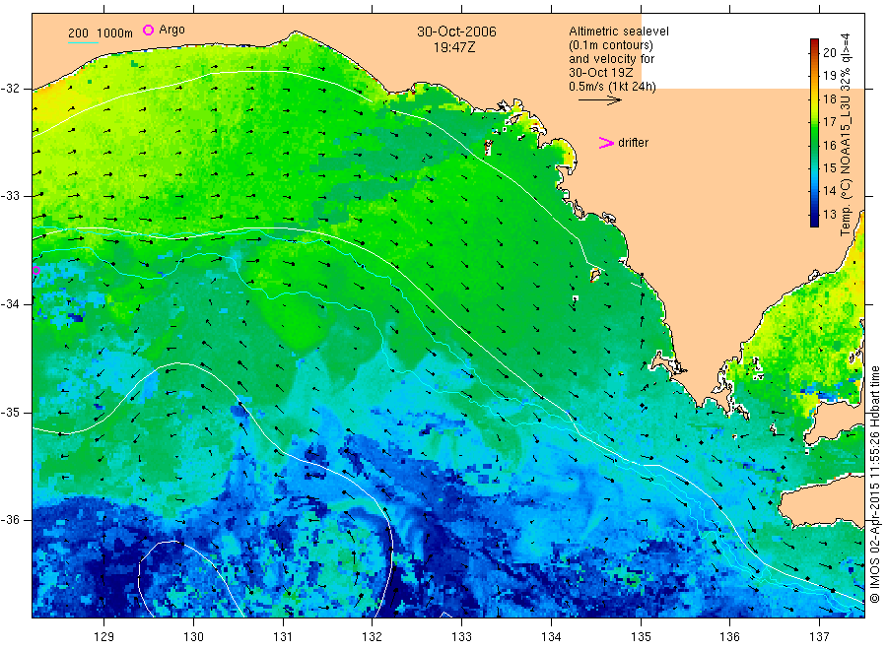Click the temperature color bar at 13

[814, 215]
